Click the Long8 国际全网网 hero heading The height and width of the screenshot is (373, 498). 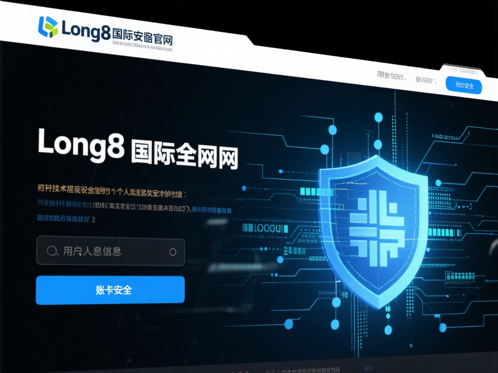pyautogui.click(x=138, y=148)
